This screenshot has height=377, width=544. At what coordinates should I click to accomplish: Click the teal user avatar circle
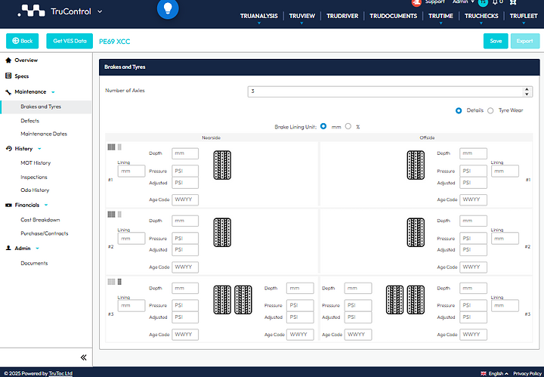point(483,3)
